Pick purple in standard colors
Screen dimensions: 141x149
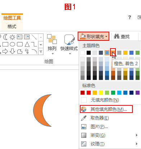click(137, 92)
